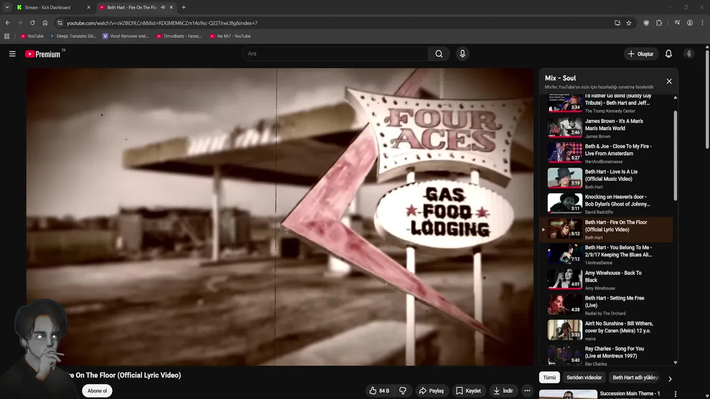The width and height of the screenshot is (710, 399).
Task: Open browser profile icon
Action: pyautogui.click(x=689, y=23)
